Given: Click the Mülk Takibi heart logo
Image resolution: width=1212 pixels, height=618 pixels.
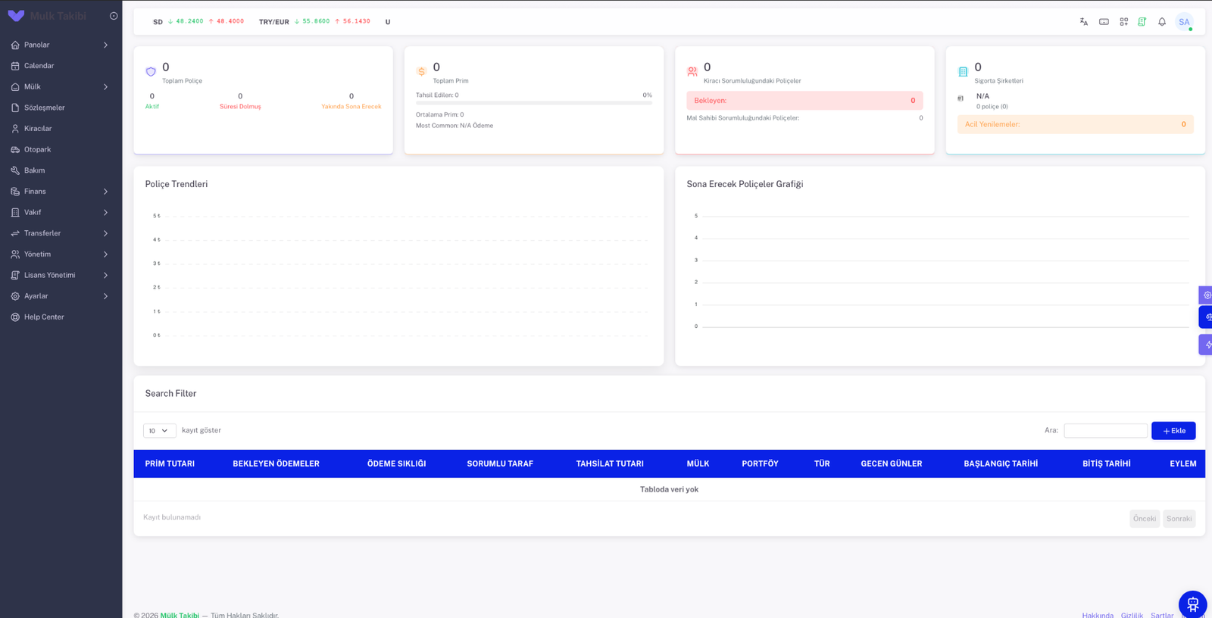Looking at the screenshot, I should (16, 16).
